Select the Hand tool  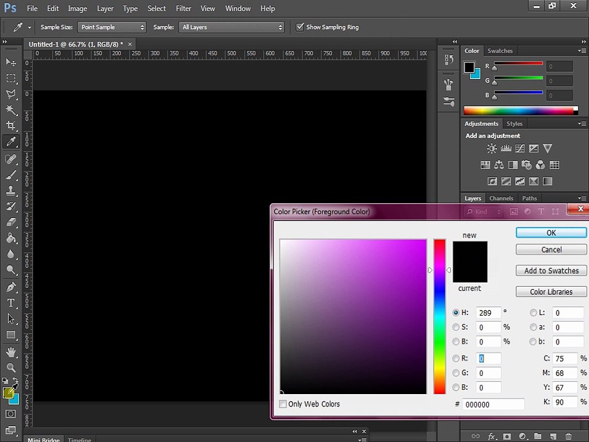coord(11,352)
